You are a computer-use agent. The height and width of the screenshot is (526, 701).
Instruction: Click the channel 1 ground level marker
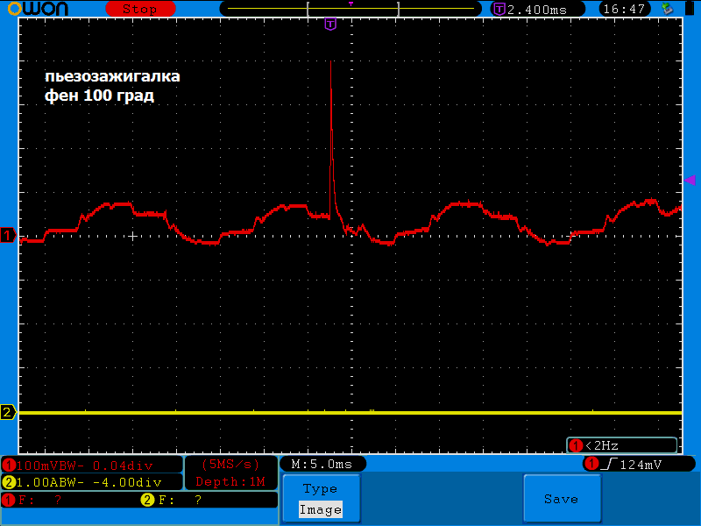[8, 236]
